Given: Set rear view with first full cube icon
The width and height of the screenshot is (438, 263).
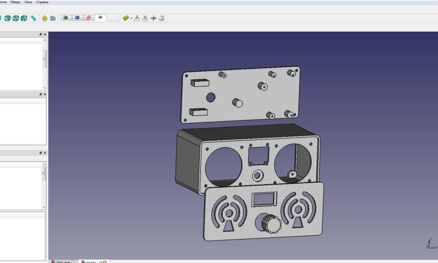Looking at the screenshot, I should tap(8, 18).
